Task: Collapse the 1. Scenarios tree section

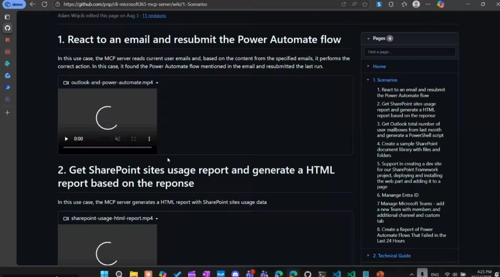Action: pyautogui.click(x=368, y=80)
